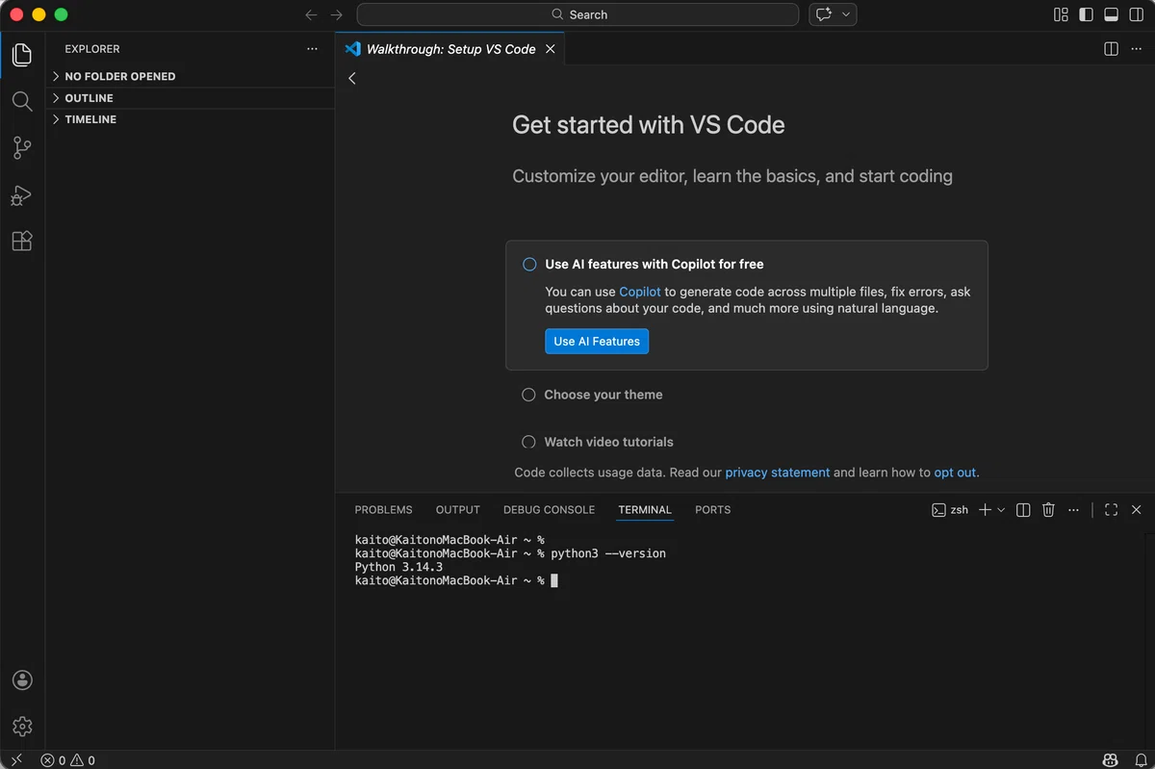Switch to the Debug Console tab
Viewport: 1155px width, 769px height.
point(549,510)
